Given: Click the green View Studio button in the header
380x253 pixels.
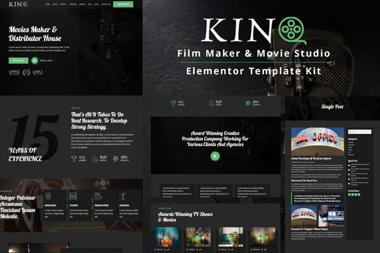Looking at the screenshot, I should point(123,4).
